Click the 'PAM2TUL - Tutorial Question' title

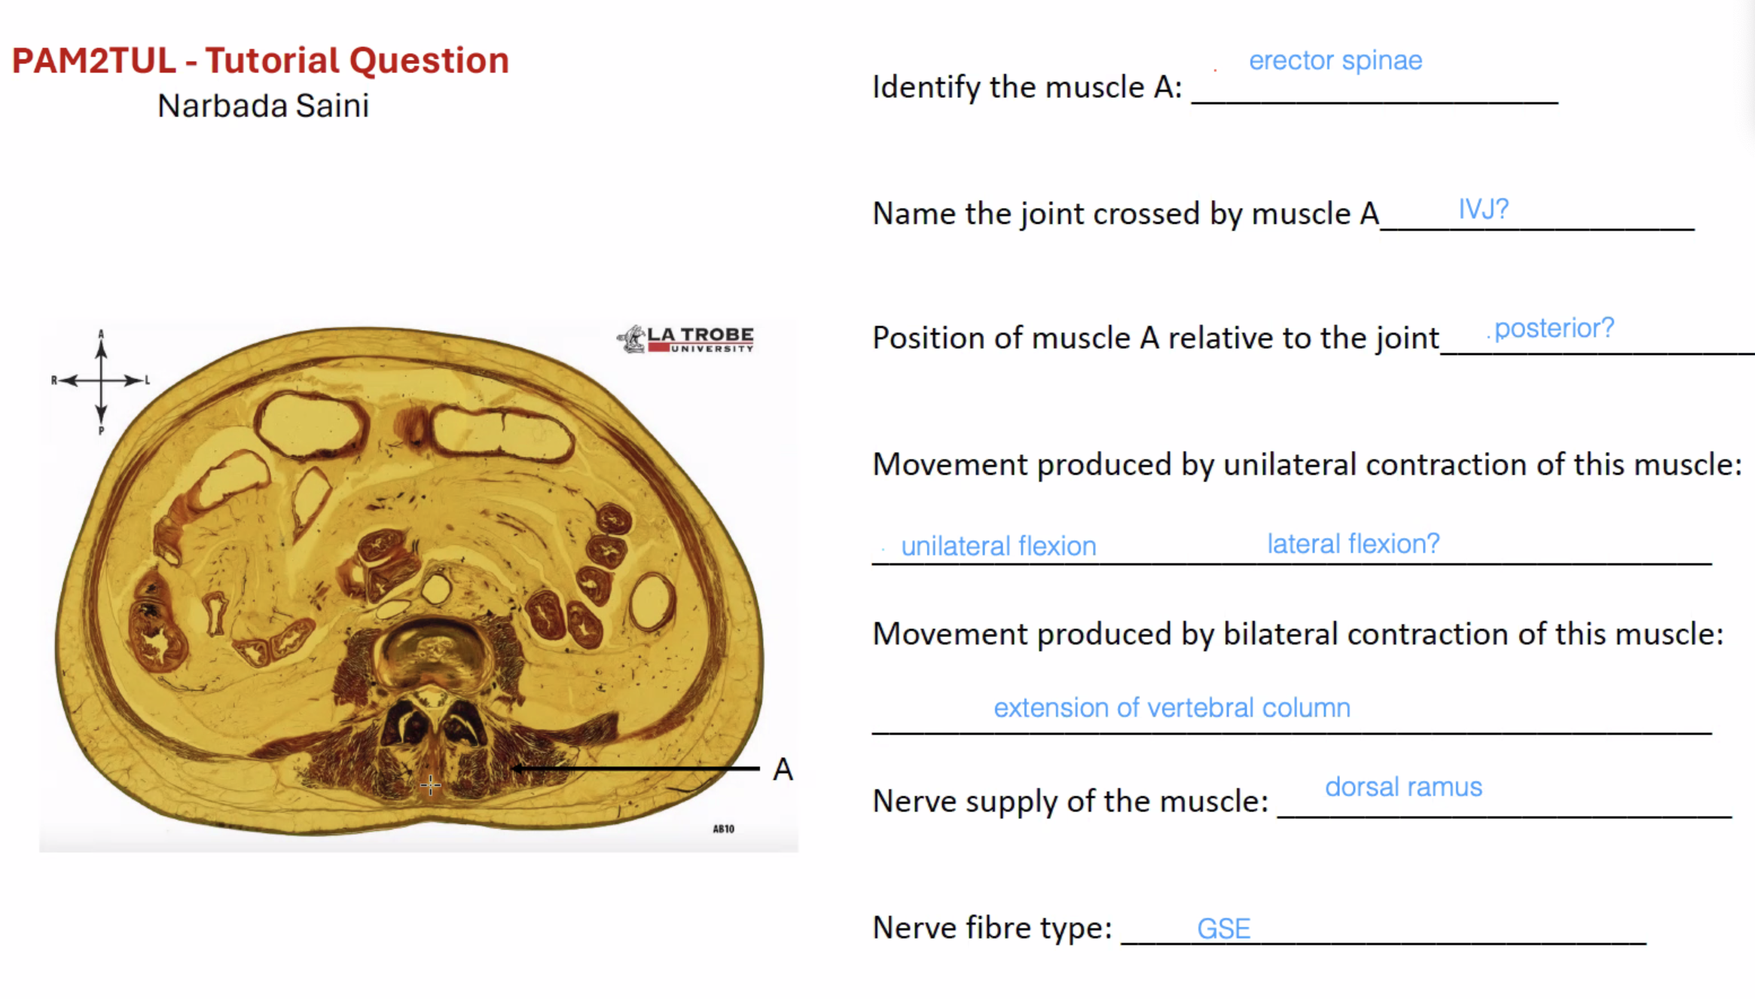[261, 60]
